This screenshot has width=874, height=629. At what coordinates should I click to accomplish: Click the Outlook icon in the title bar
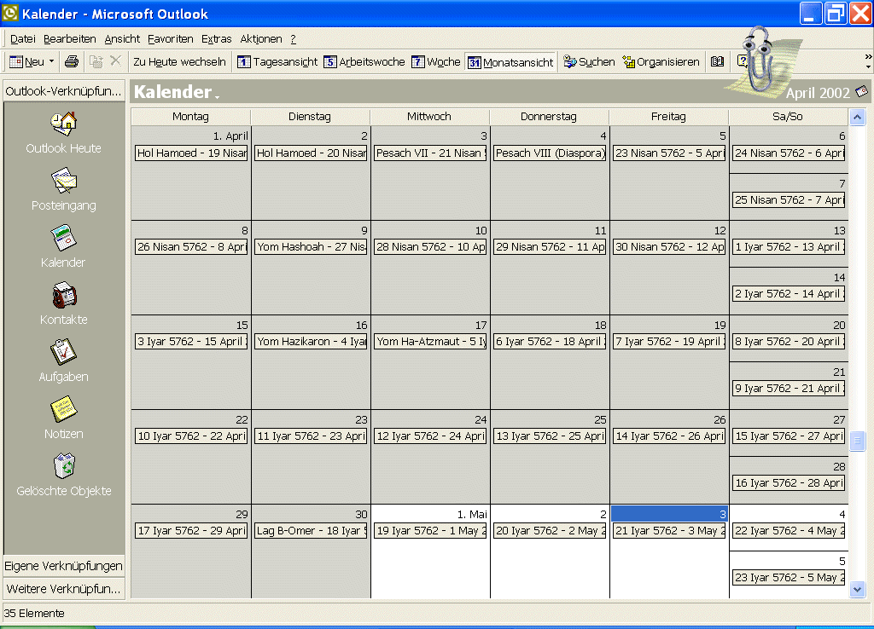click(x=10, y=13)
